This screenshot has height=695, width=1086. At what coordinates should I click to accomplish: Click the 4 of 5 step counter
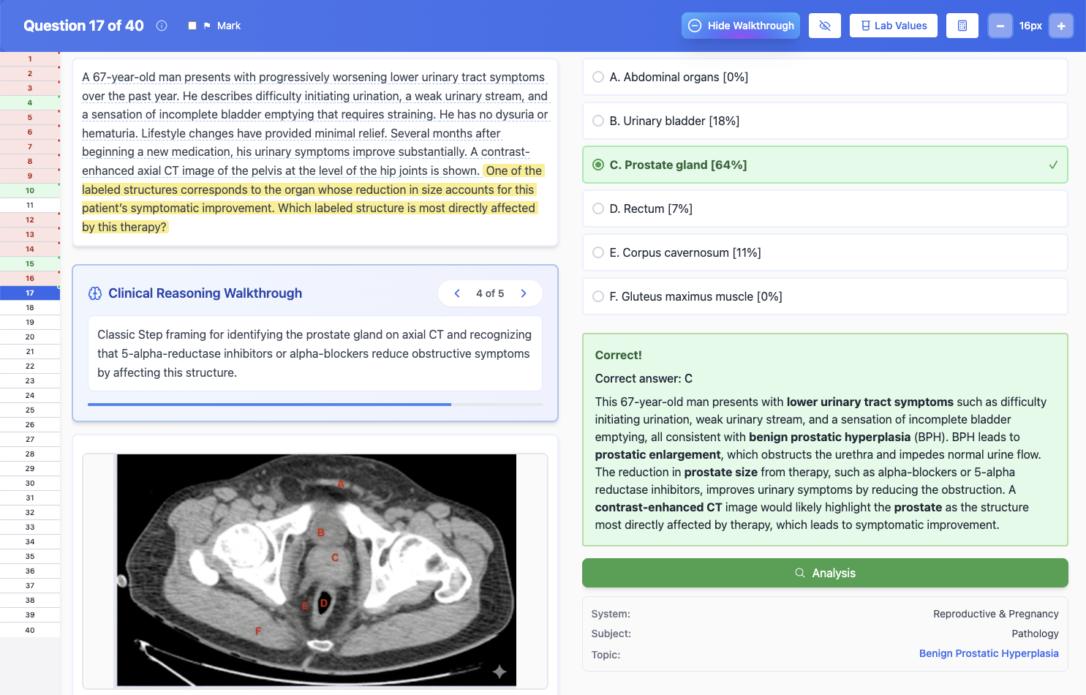point(490,293)
